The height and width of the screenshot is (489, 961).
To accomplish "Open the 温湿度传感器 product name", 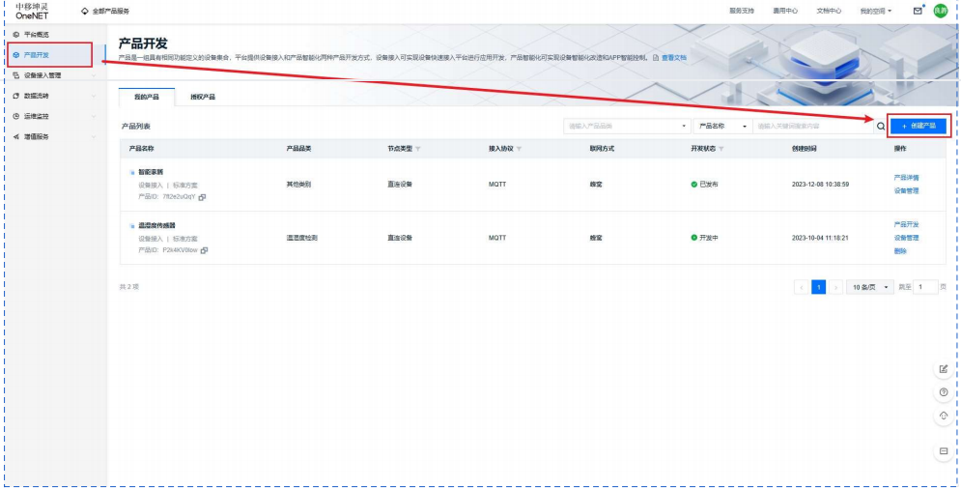I will (x=156, y=226).
